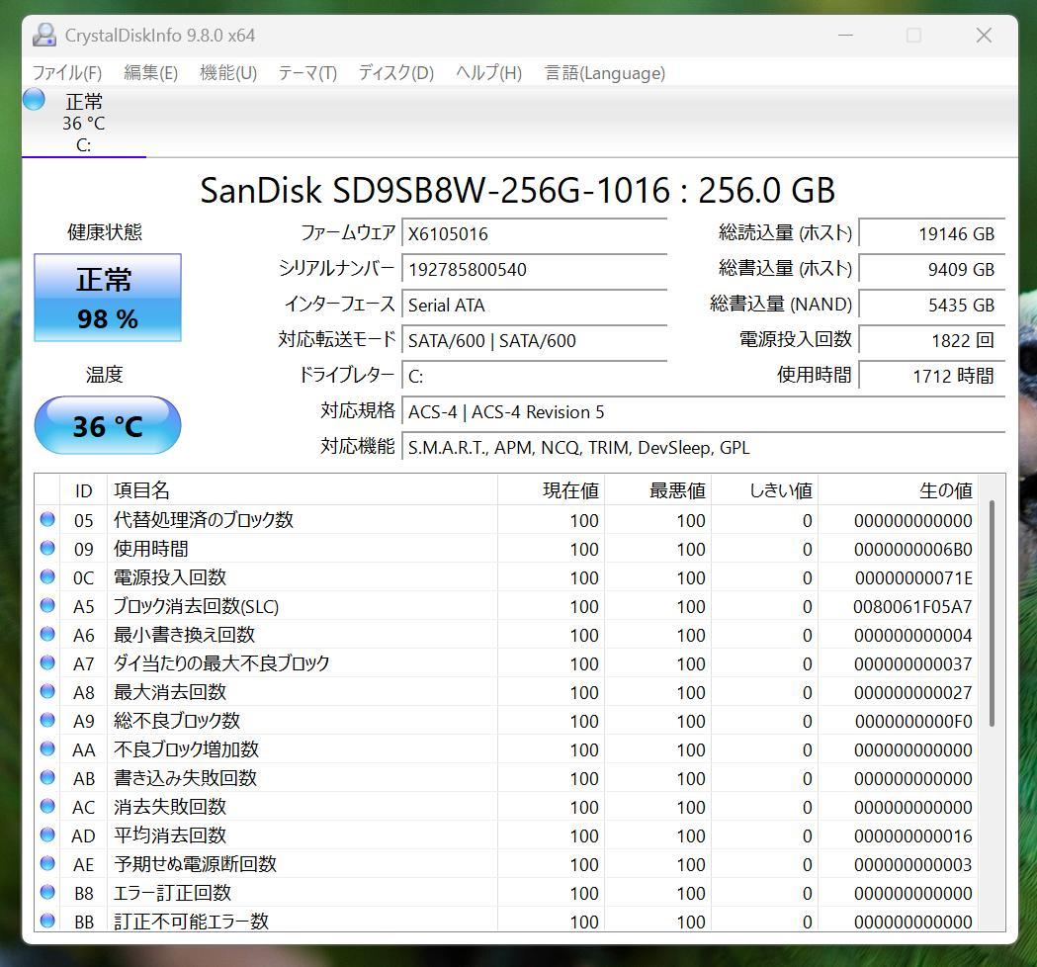The width and height of the screenshot is (1037, 967).
Task: Click status orb of row A6 最小書き換え回数
Action: pyautogui.click(x=47, y=634)
